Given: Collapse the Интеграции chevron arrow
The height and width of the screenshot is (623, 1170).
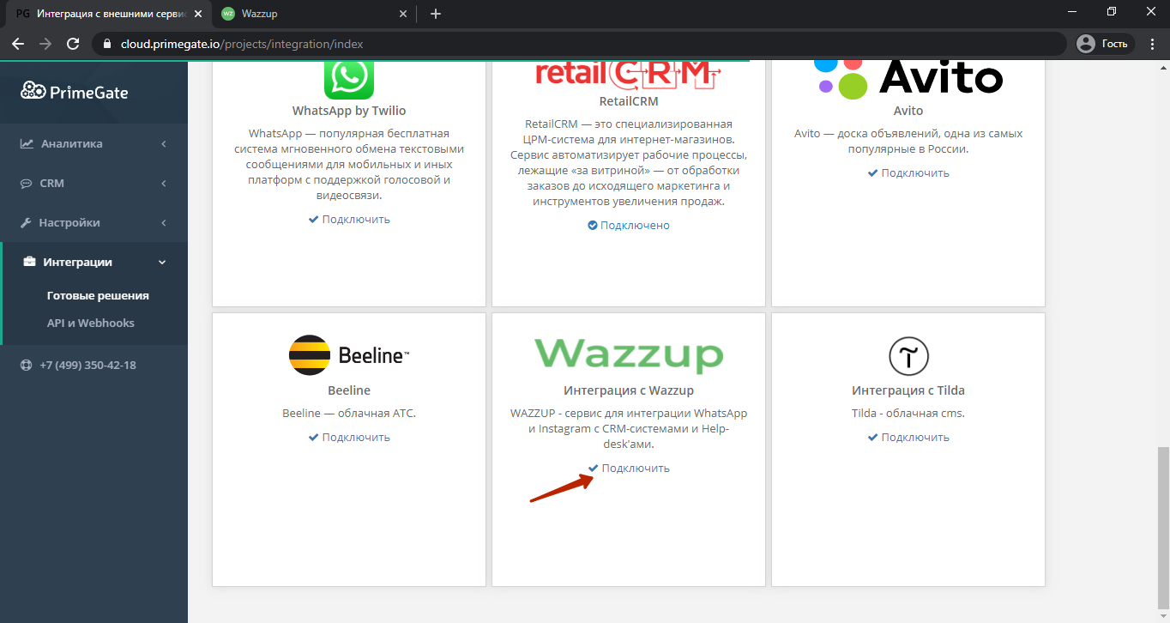Looking at the screenshot, I should [x=163, y=263].
